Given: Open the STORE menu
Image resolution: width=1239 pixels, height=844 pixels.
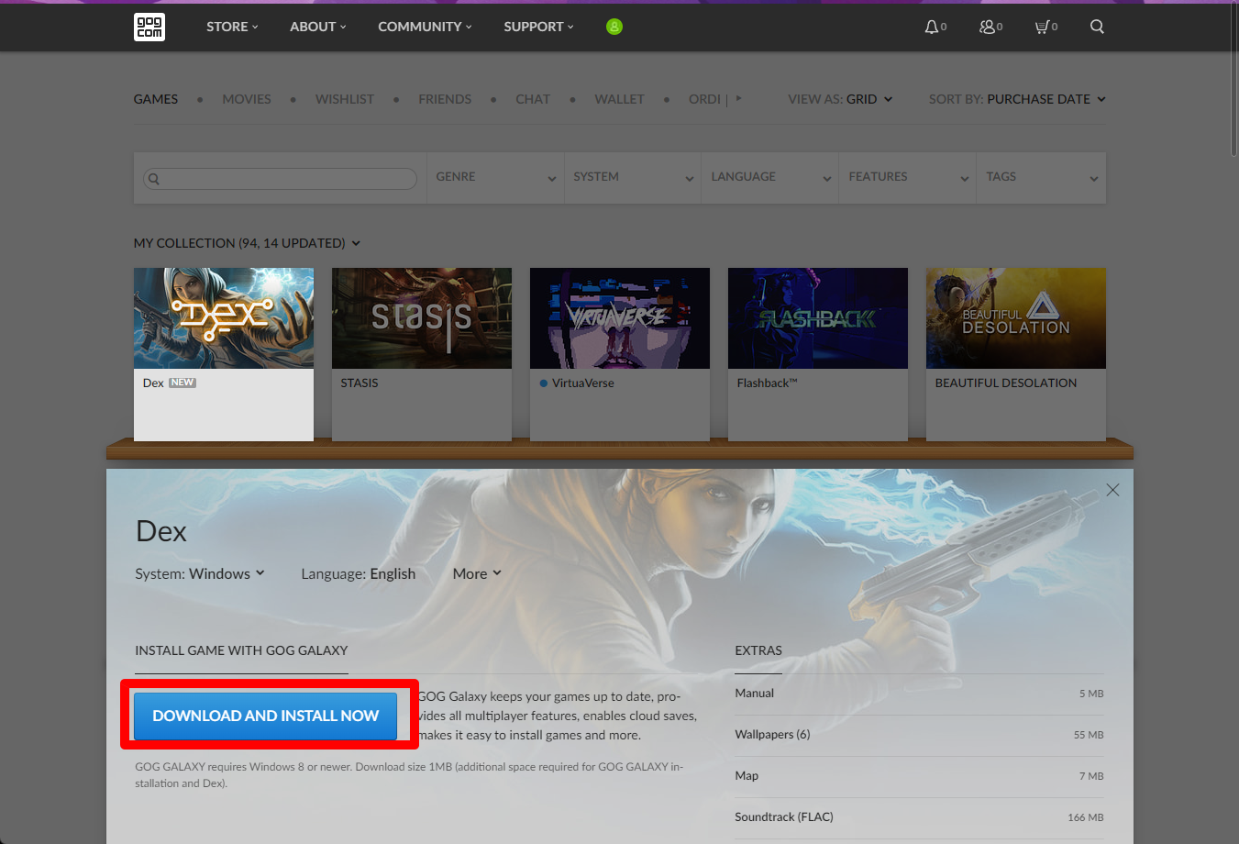Looking at the screenshot, I should tap(232, 27).
